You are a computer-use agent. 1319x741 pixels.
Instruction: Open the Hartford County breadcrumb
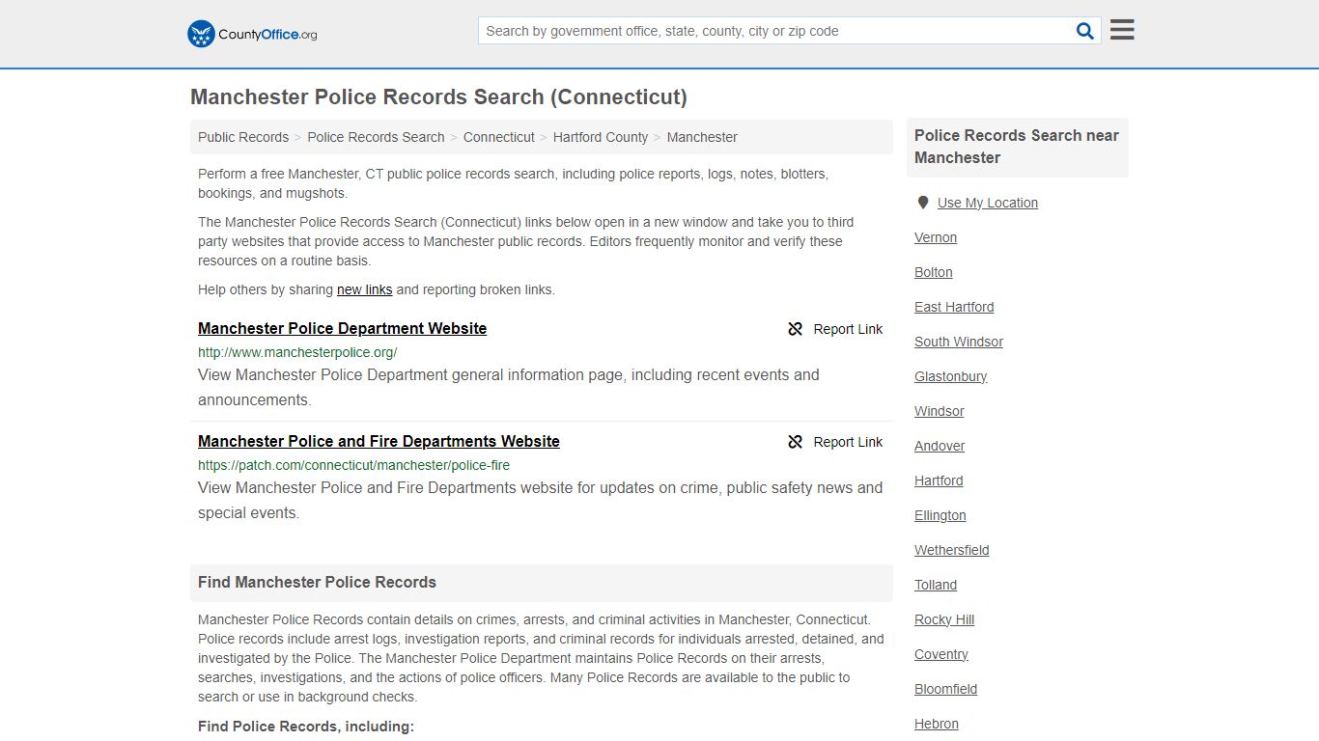(601, 137)
